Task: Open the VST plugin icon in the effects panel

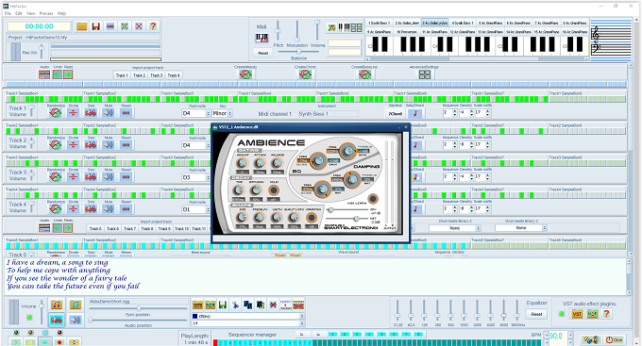Action: (577, 314)
